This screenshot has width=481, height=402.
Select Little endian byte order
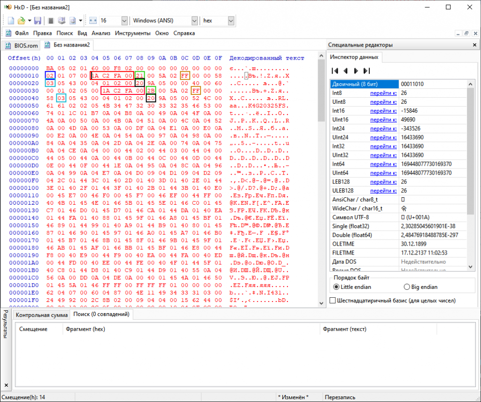tap(336, 287)
